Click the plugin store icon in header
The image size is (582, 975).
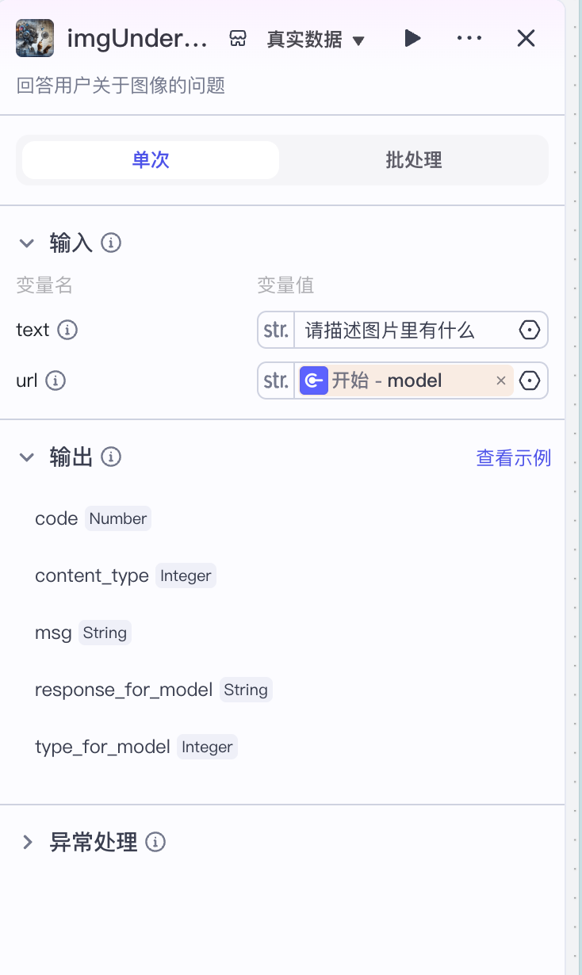[x=238, y=39]
